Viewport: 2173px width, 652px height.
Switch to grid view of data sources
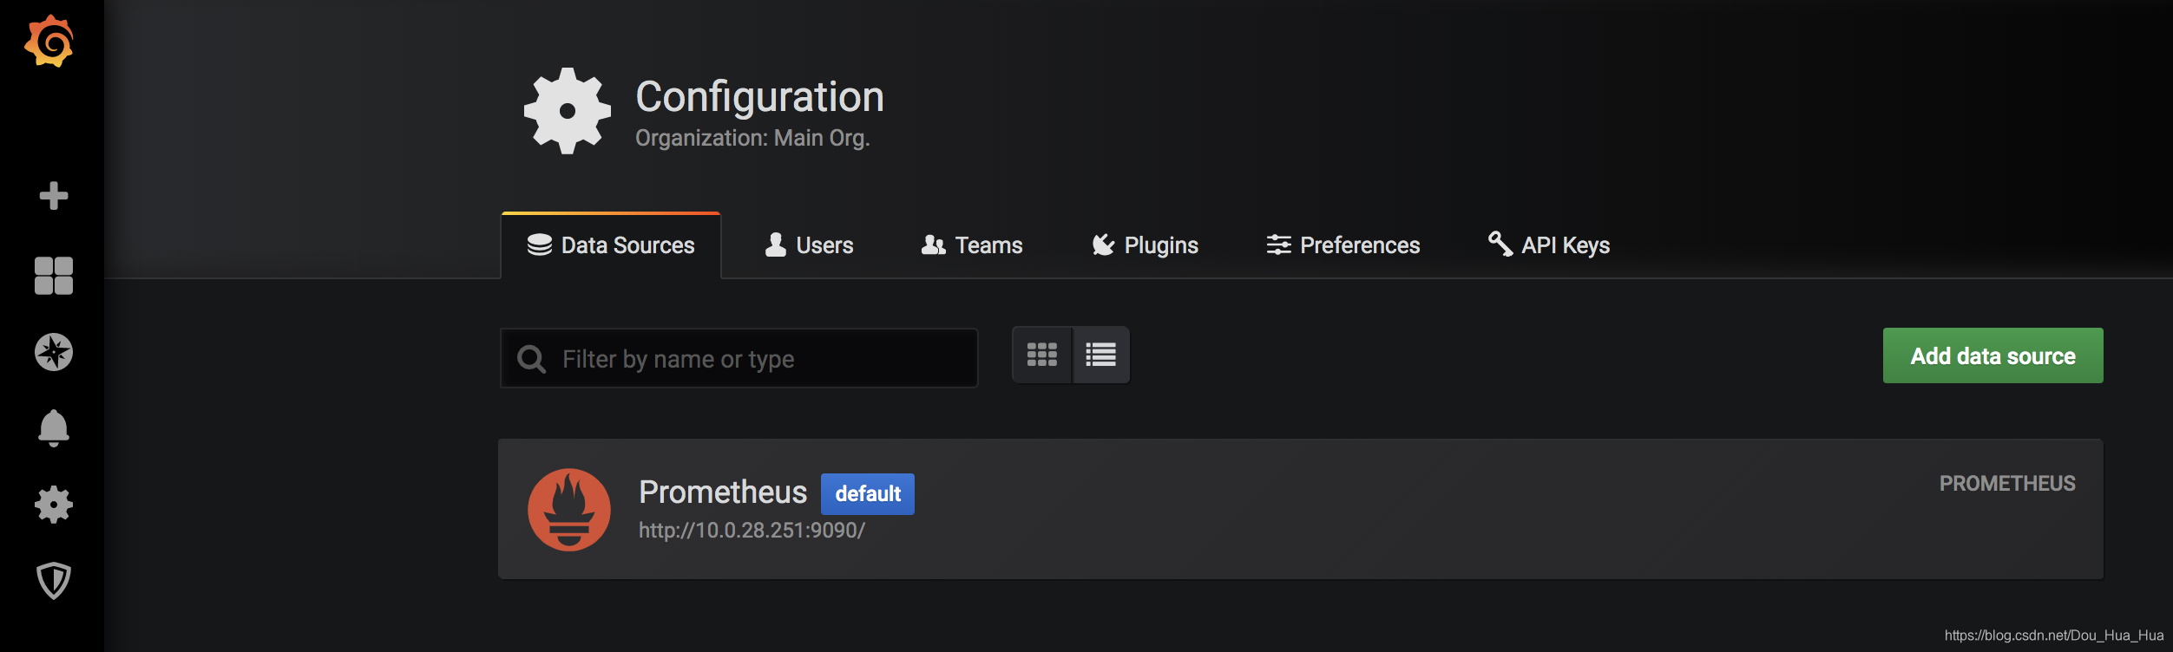tap(1042, 355)
